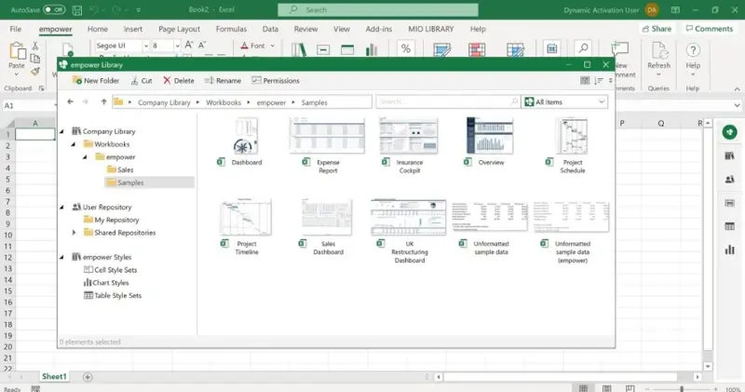
Task: Click the Save icon in title bar
Action: (x=77, y=9)
